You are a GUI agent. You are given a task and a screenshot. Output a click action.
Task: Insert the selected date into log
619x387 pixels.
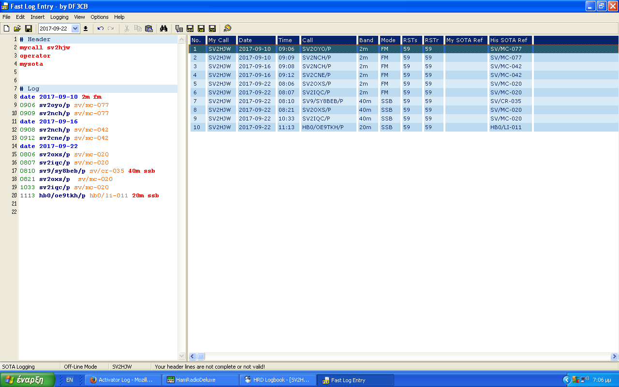tap(86, 29)
